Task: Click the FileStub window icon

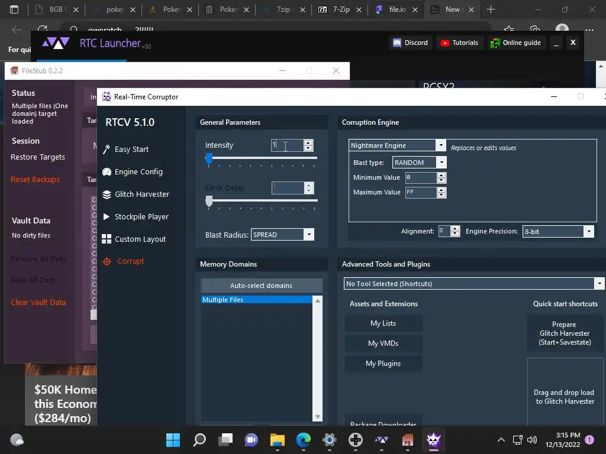Action: (15, 71)
